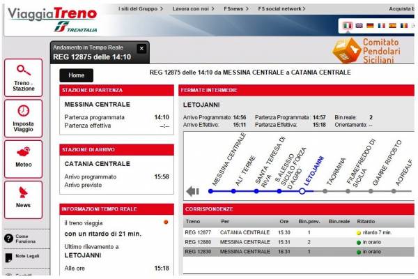Click the Letojanni current stop marker
Image resolution: width=418 pixels, height=279 pixels.
302,191
